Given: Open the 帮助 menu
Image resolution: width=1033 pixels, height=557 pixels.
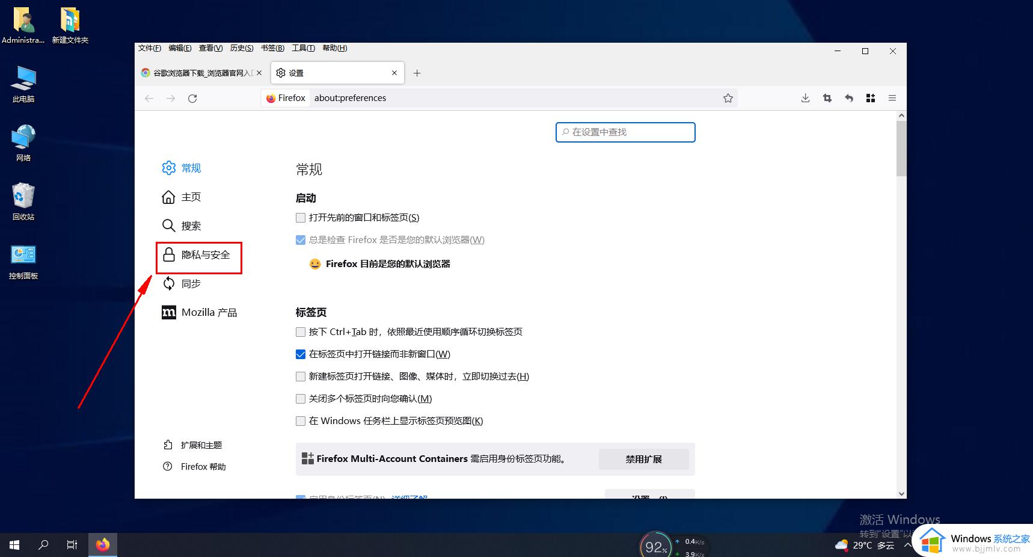Looking at the screenshot, I should pos(335,48).
